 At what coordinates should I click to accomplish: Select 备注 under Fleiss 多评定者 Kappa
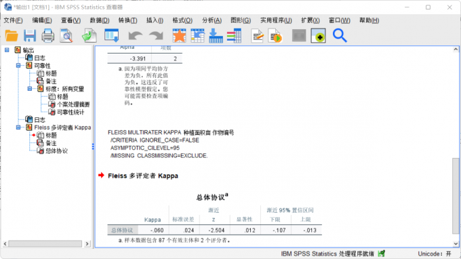tap(51, 143)
